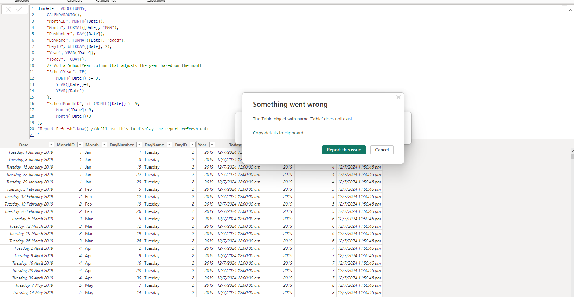The image size is (574, 297).
Task: Click Copy details to clipboard link
Action: pos(278,133)
